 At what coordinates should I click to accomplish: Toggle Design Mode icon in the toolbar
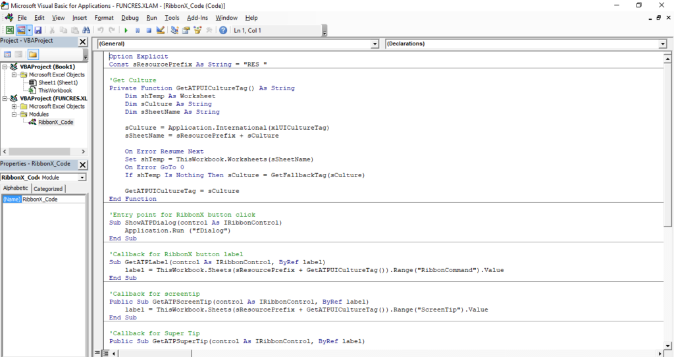click(x=161, y=30)
